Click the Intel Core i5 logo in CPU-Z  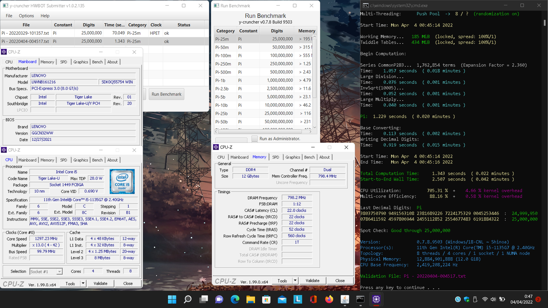pos(122,182)
